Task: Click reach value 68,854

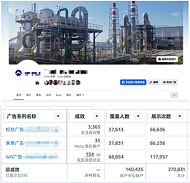Action: coord(116,157)
